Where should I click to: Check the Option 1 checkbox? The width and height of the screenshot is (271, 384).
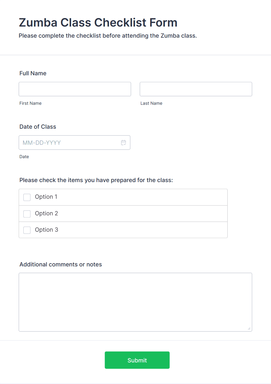coord(27,197)
